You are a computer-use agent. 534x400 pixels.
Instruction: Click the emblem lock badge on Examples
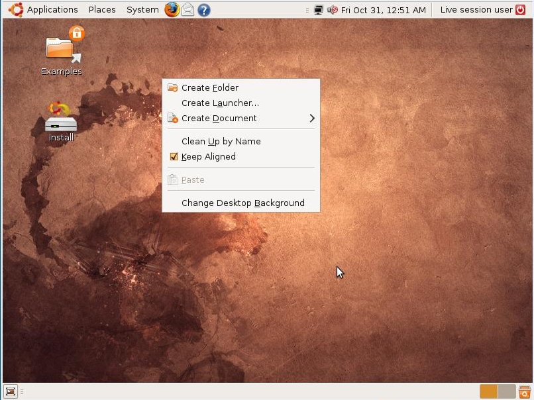click(77, 33)
